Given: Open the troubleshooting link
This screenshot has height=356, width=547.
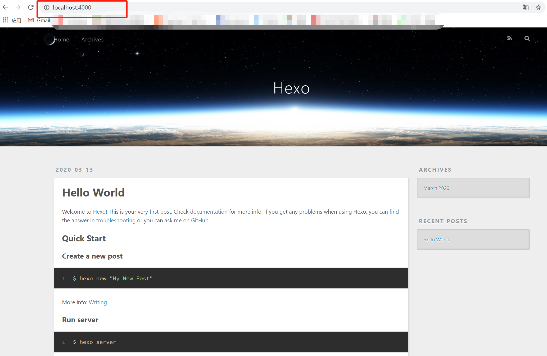Looking at the screenshot, I should click(x=116, y=221).
